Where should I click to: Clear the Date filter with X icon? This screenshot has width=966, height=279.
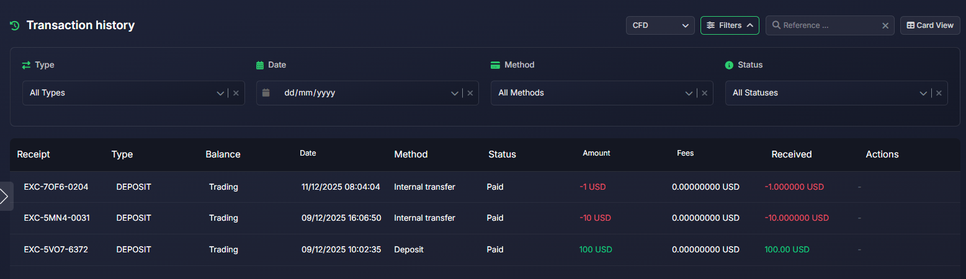(470, 93)
